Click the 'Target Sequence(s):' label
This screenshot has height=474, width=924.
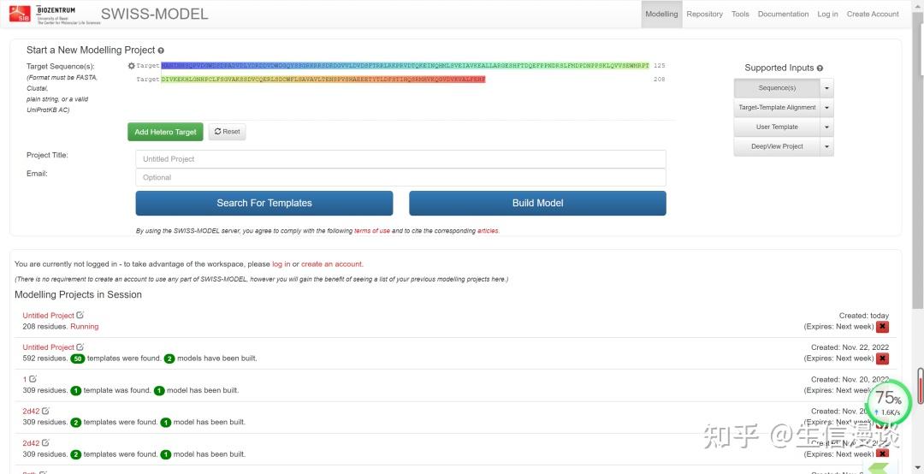tap(60, 67)
